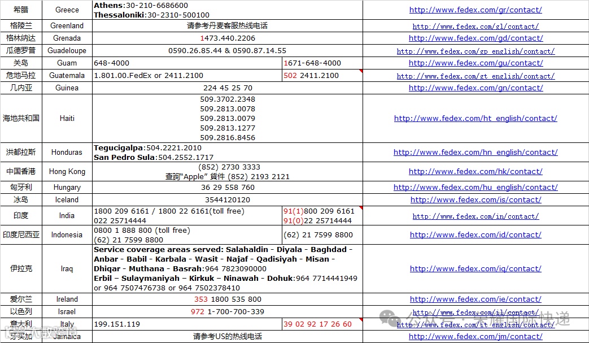
Task: Select the 'Iceland' country cell
Action: click(x=67, y=199)
